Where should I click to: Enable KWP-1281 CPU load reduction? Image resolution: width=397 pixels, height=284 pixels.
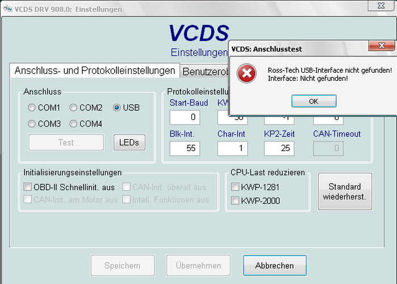[235, 187]
